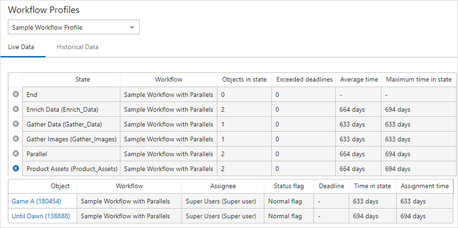Open the Until Dawn (138888) link

pyautogui.click(x=41, y=216)
